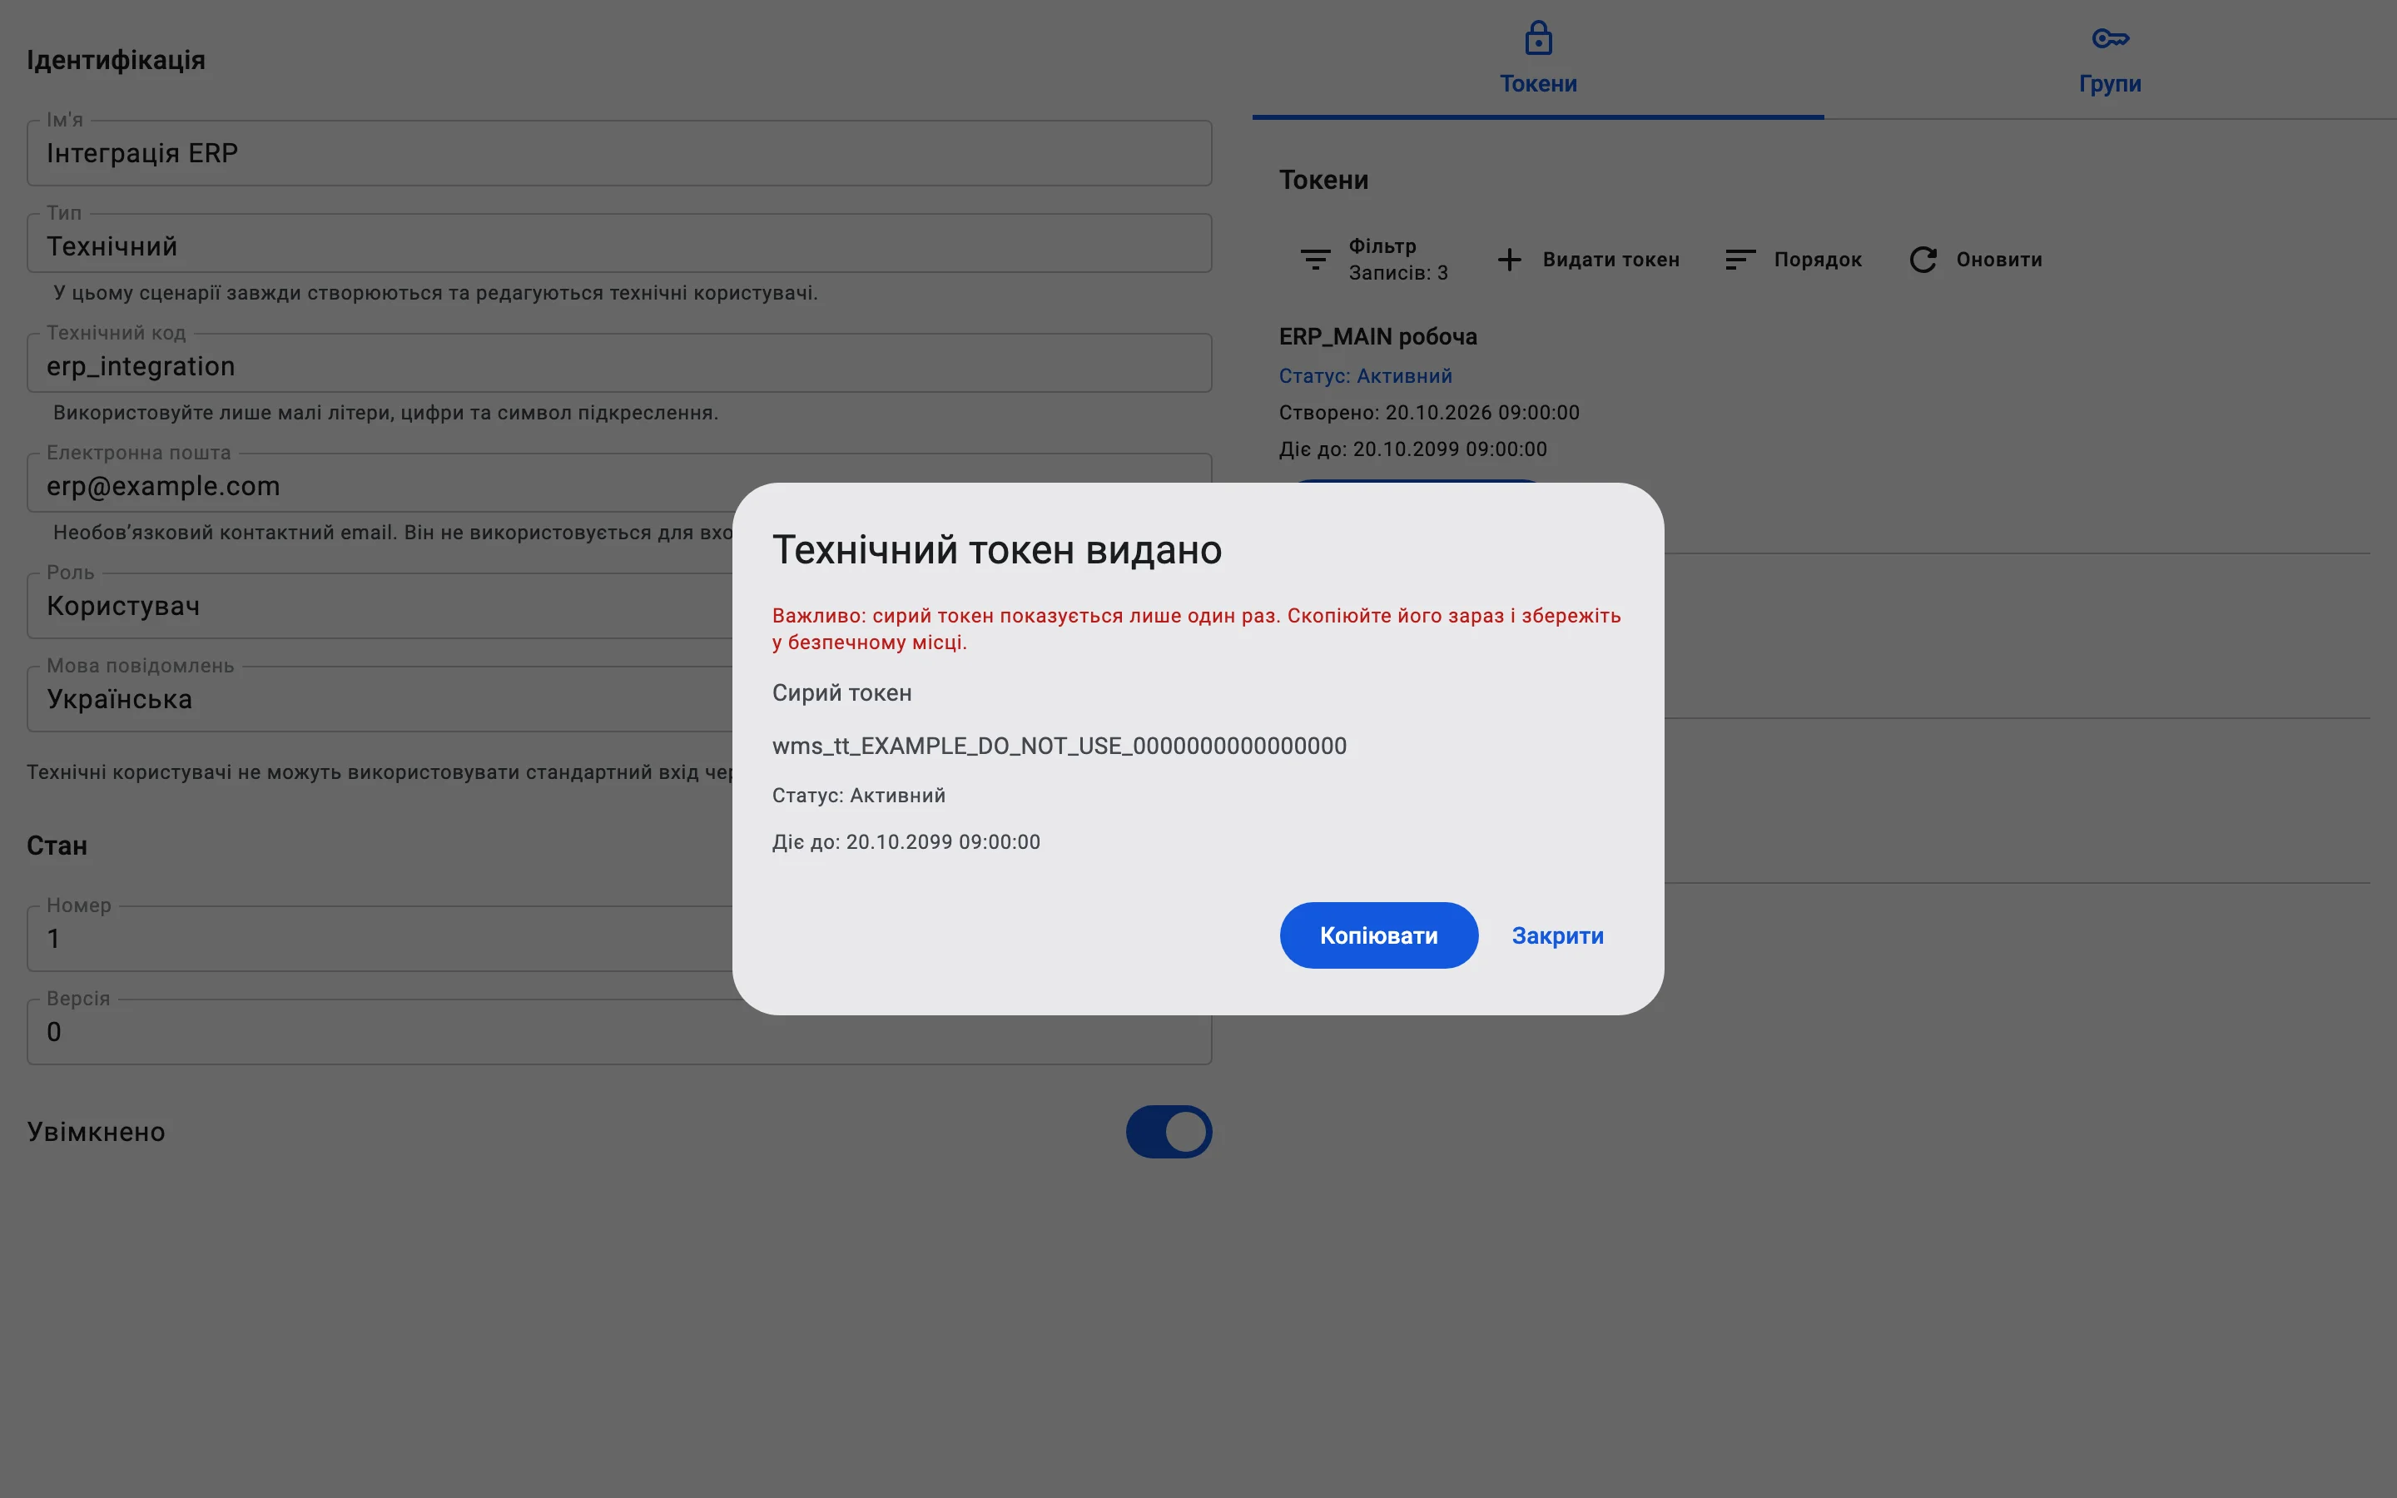Viewport: 2397px width, 1498px height.
Task: Open the Тип dropdown showing Технічний
Action: point(619,244)
